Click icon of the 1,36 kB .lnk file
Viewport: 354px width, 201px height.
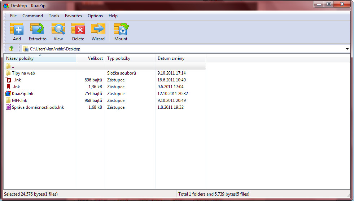pyautogui.click(x=8, y=86)
